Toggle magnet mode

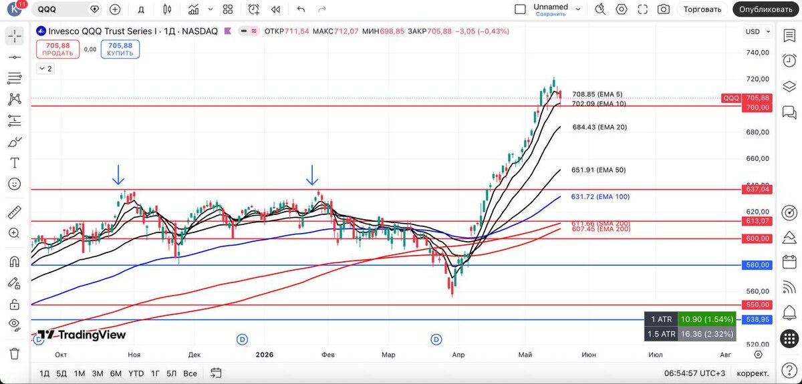tap(15, 261)
